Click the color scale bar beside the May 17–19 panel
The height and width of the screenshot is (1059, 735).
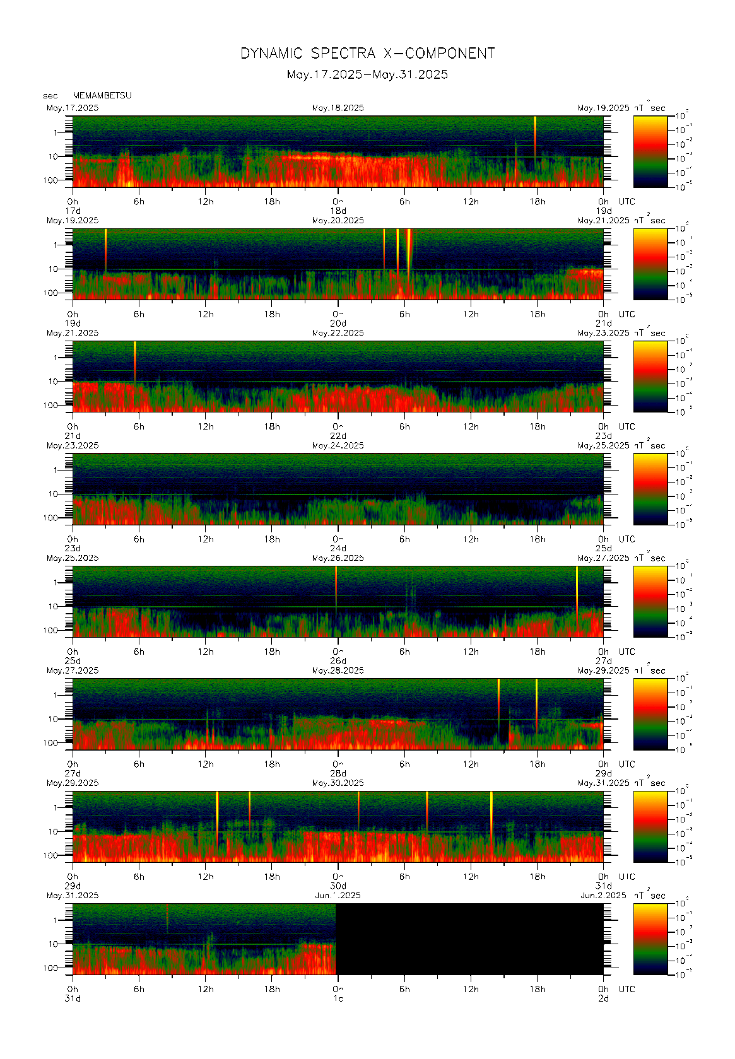[650, 151]
